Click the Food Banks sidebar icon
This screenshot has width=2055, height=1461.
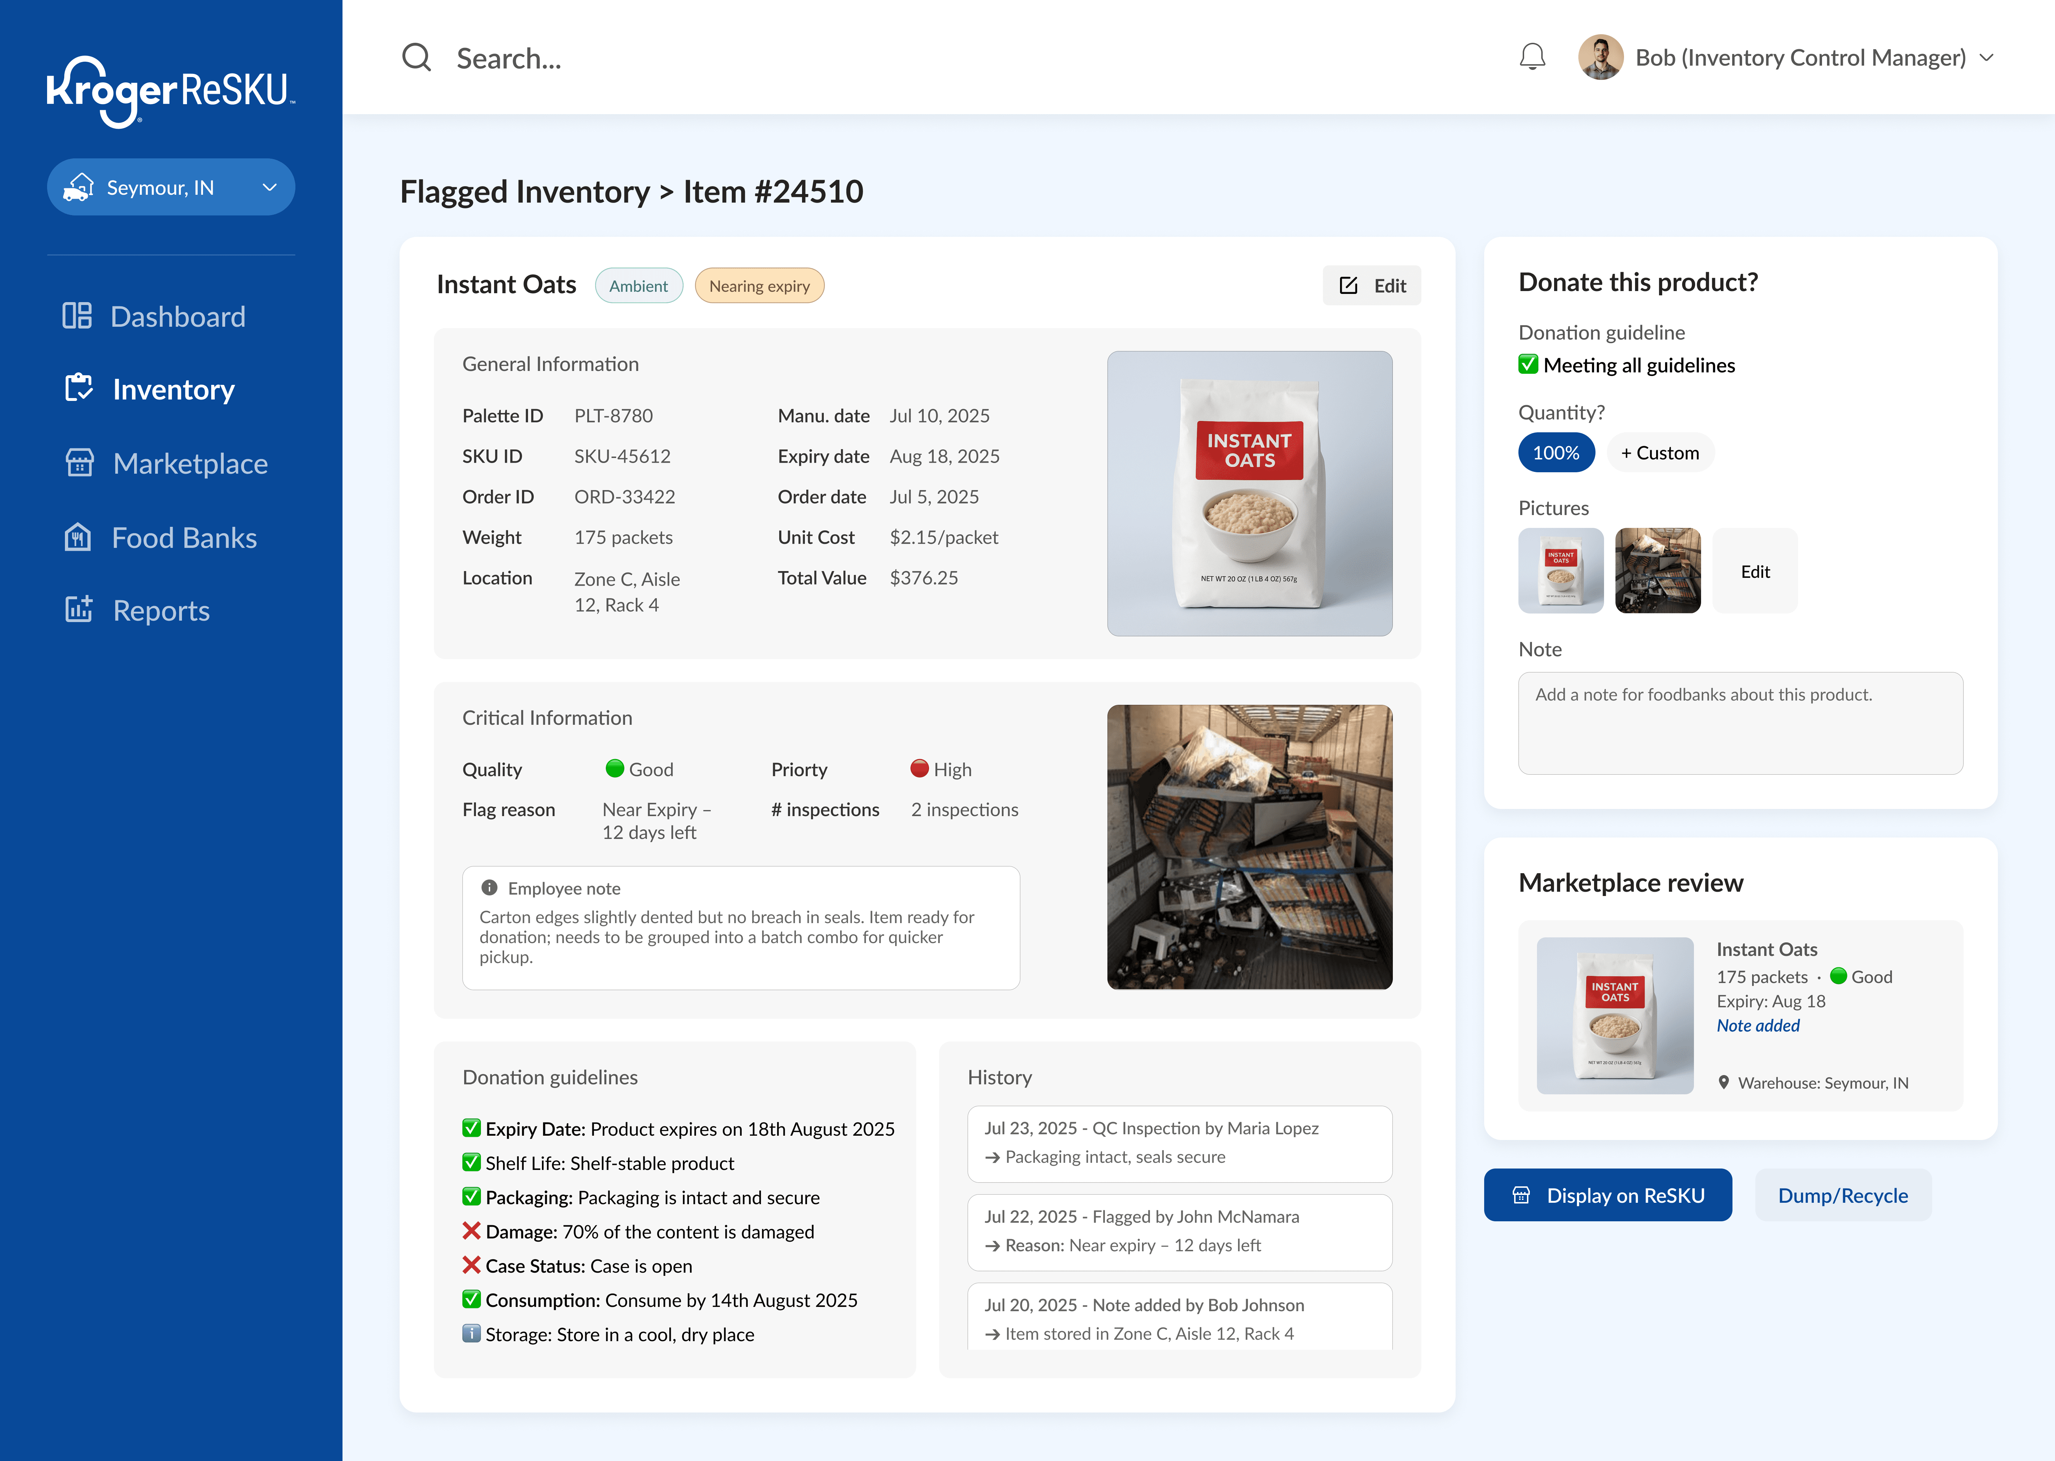78,537
